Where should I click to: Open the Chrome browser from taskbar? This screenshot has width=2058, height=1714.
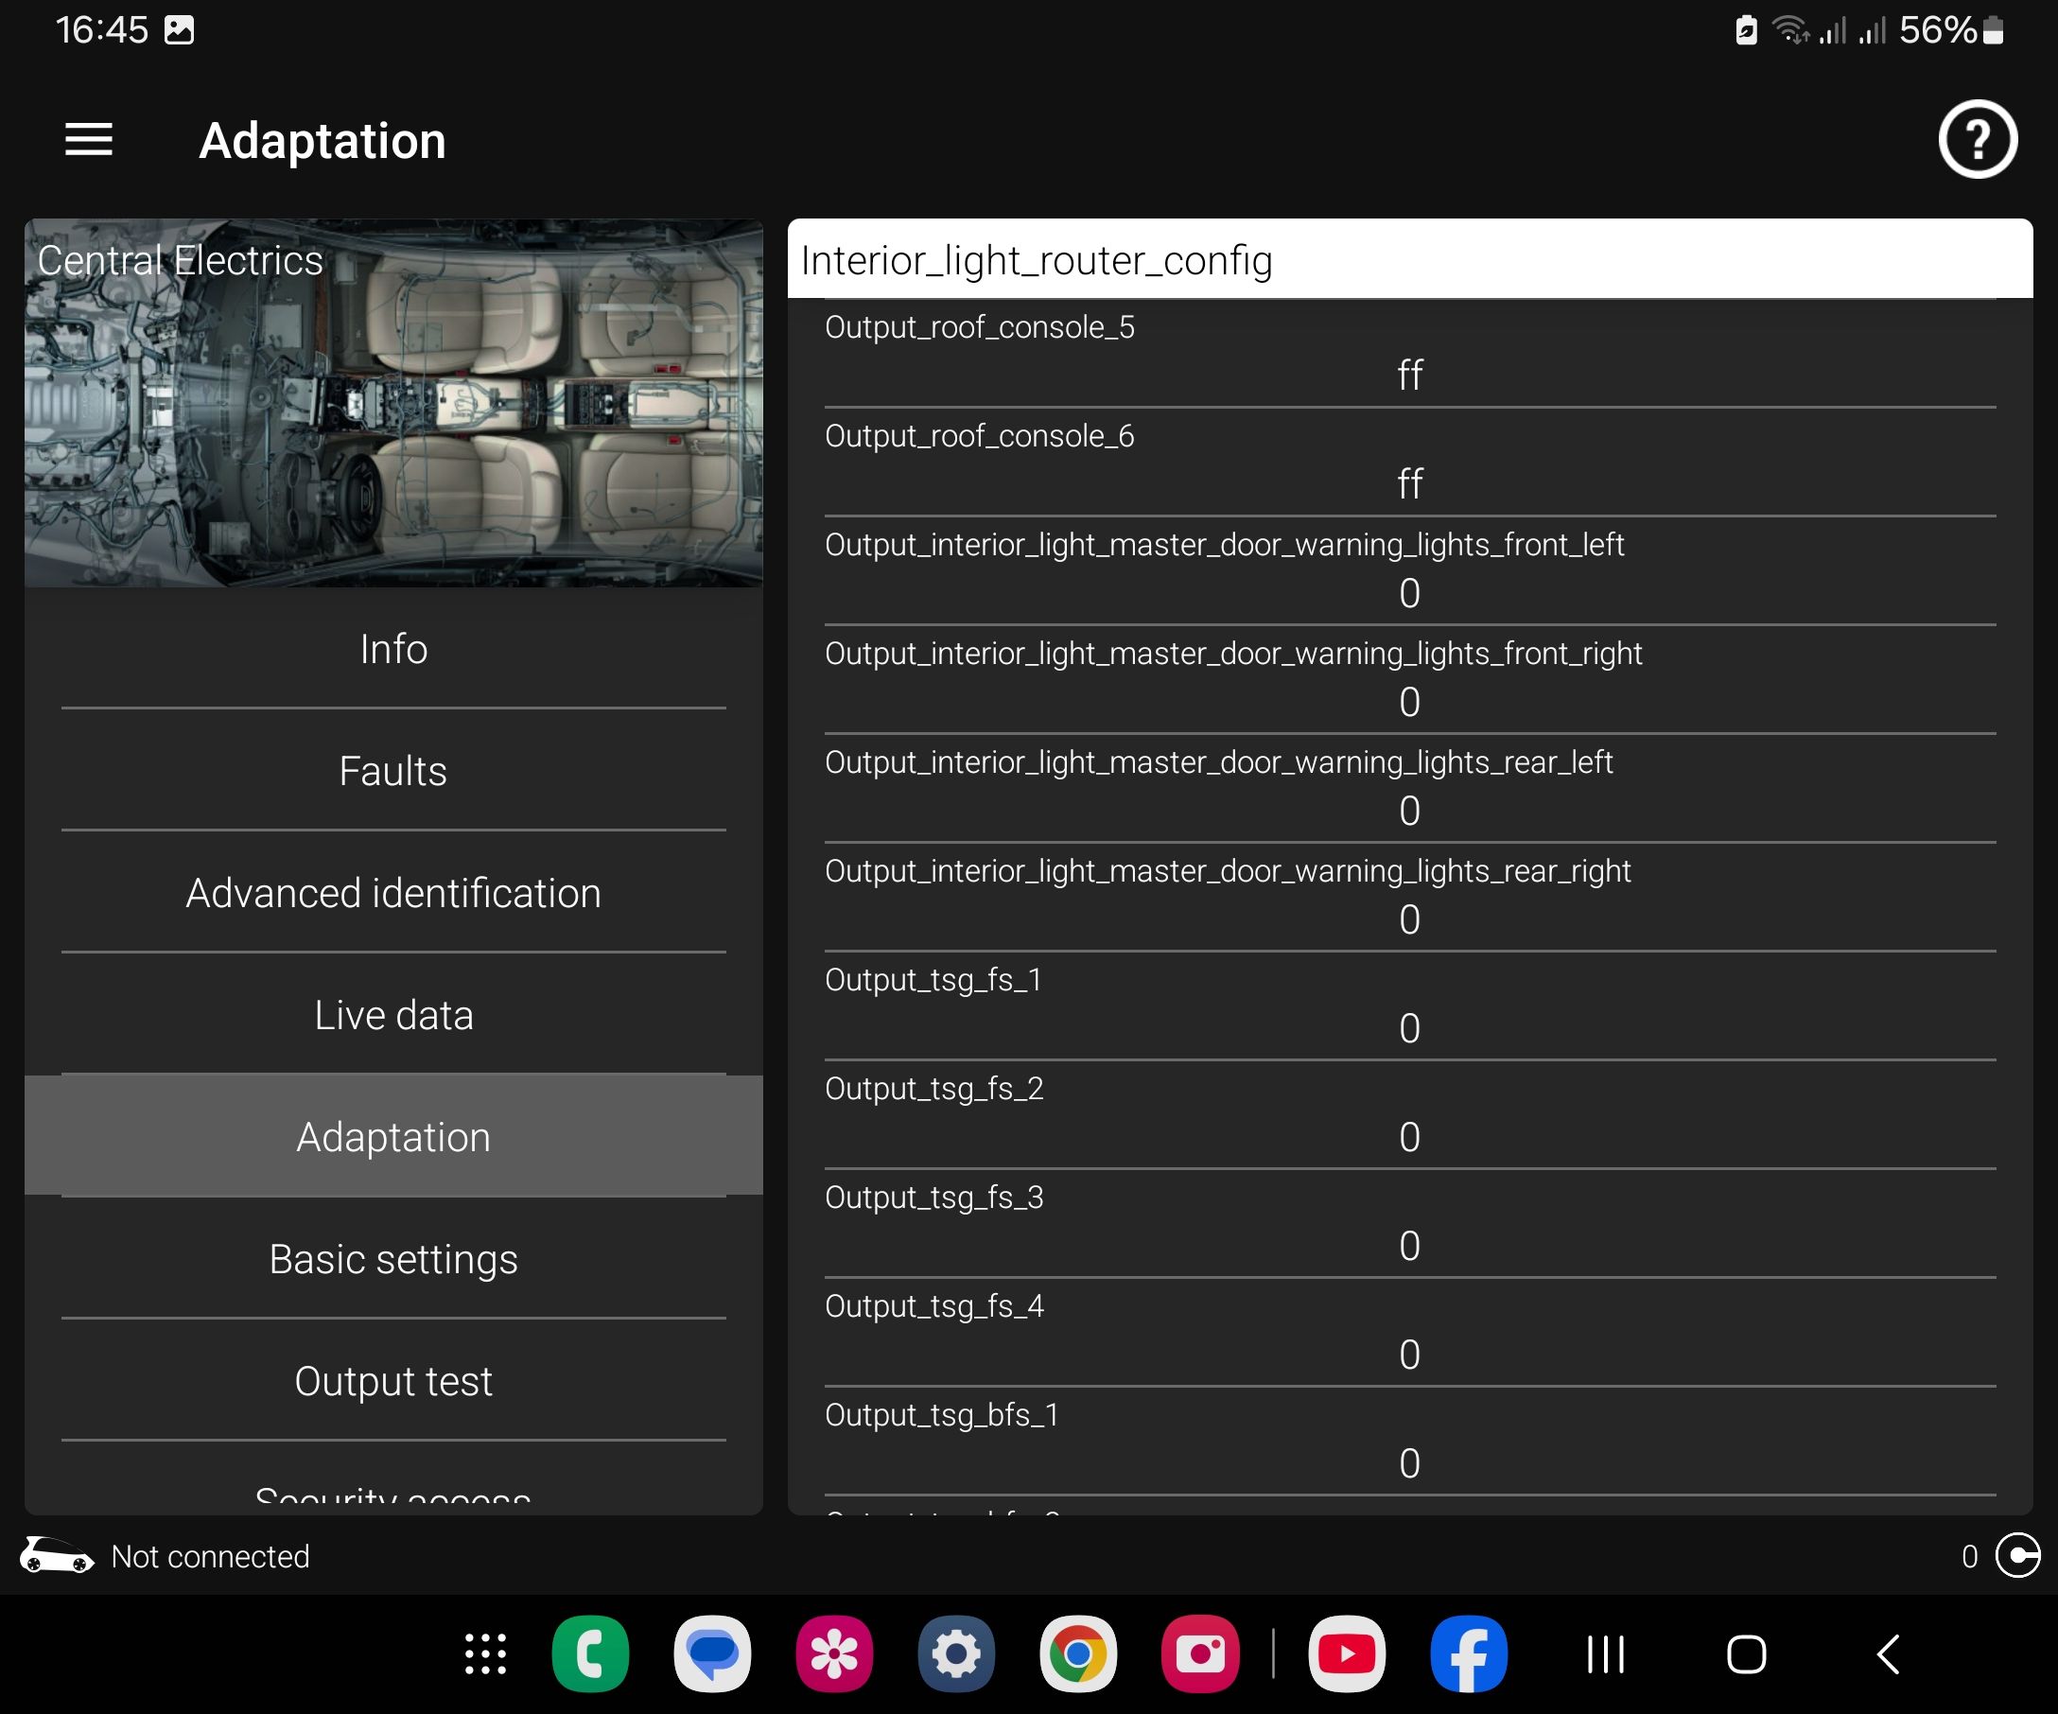(1077, 1654)
